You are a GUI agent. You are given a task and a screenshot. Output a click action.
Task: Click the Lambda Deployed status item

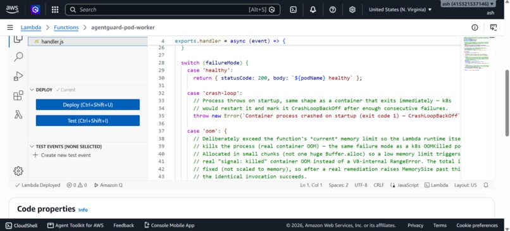point(38,185)
